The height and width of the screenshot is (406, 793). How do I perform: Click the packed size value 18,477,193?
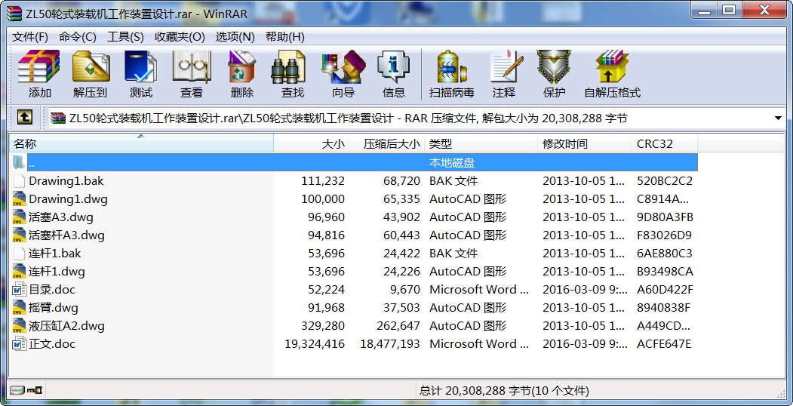pos(390,344)
